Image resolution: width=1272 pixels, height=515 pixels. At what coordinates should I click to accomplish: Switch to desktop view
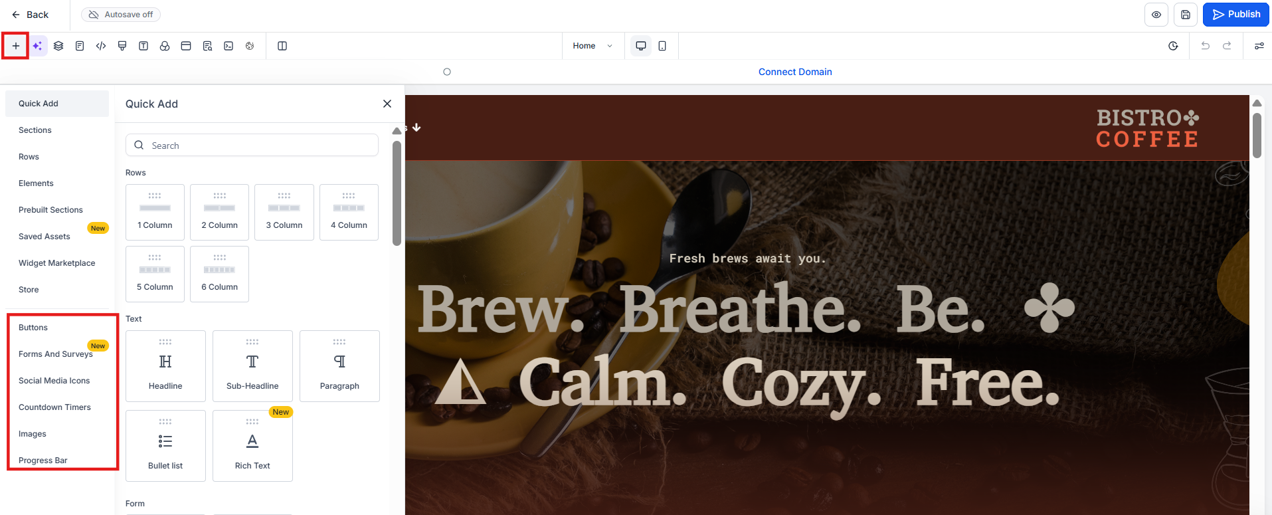pos(641,46)
